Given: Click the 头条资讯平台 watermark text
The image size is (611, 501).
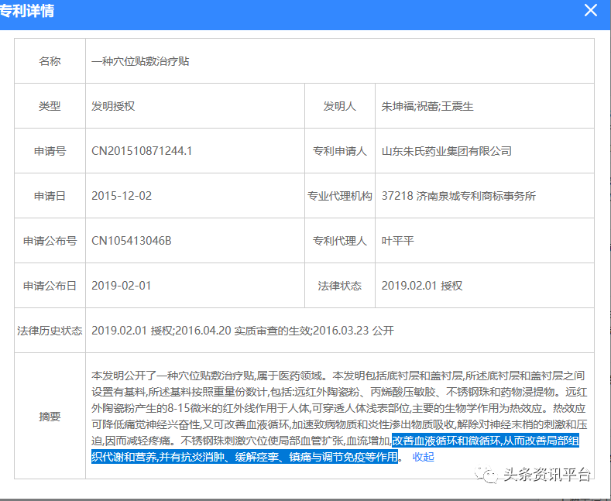Looking at the screenshot, I should [x=547, y=474].
